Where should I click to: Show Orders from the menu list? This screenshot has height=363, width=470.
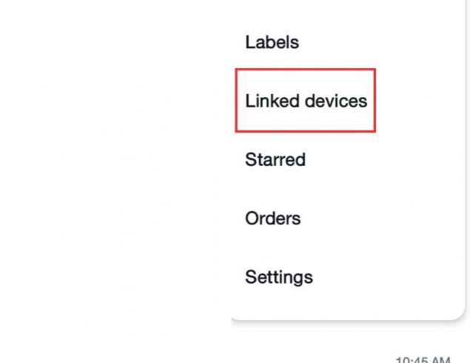pyautogui.click(x=273, y=218)
